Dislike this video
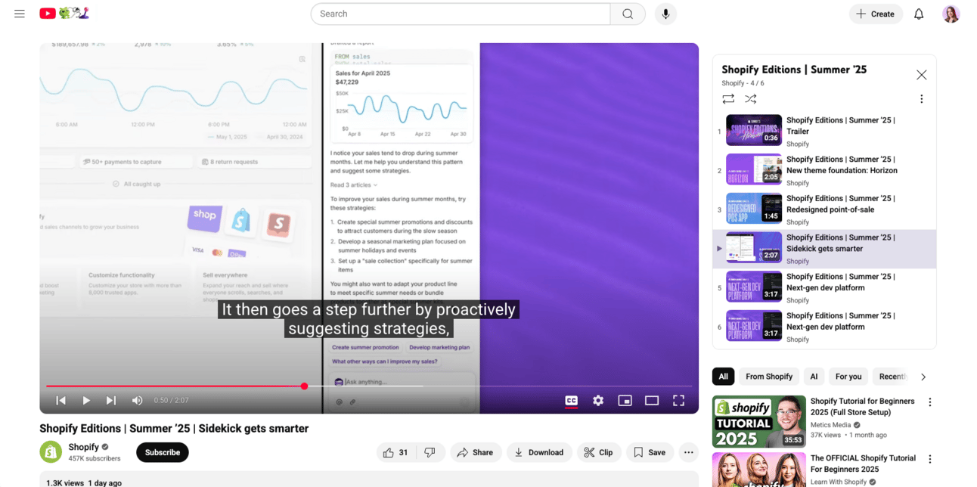Image resolution: width=977 pixels, height=487 pixels. tap(430, 452)
